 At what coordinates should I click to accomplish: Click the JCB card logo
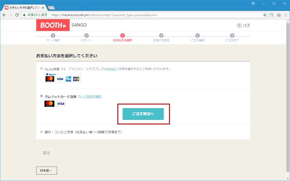tap(76, 79)
